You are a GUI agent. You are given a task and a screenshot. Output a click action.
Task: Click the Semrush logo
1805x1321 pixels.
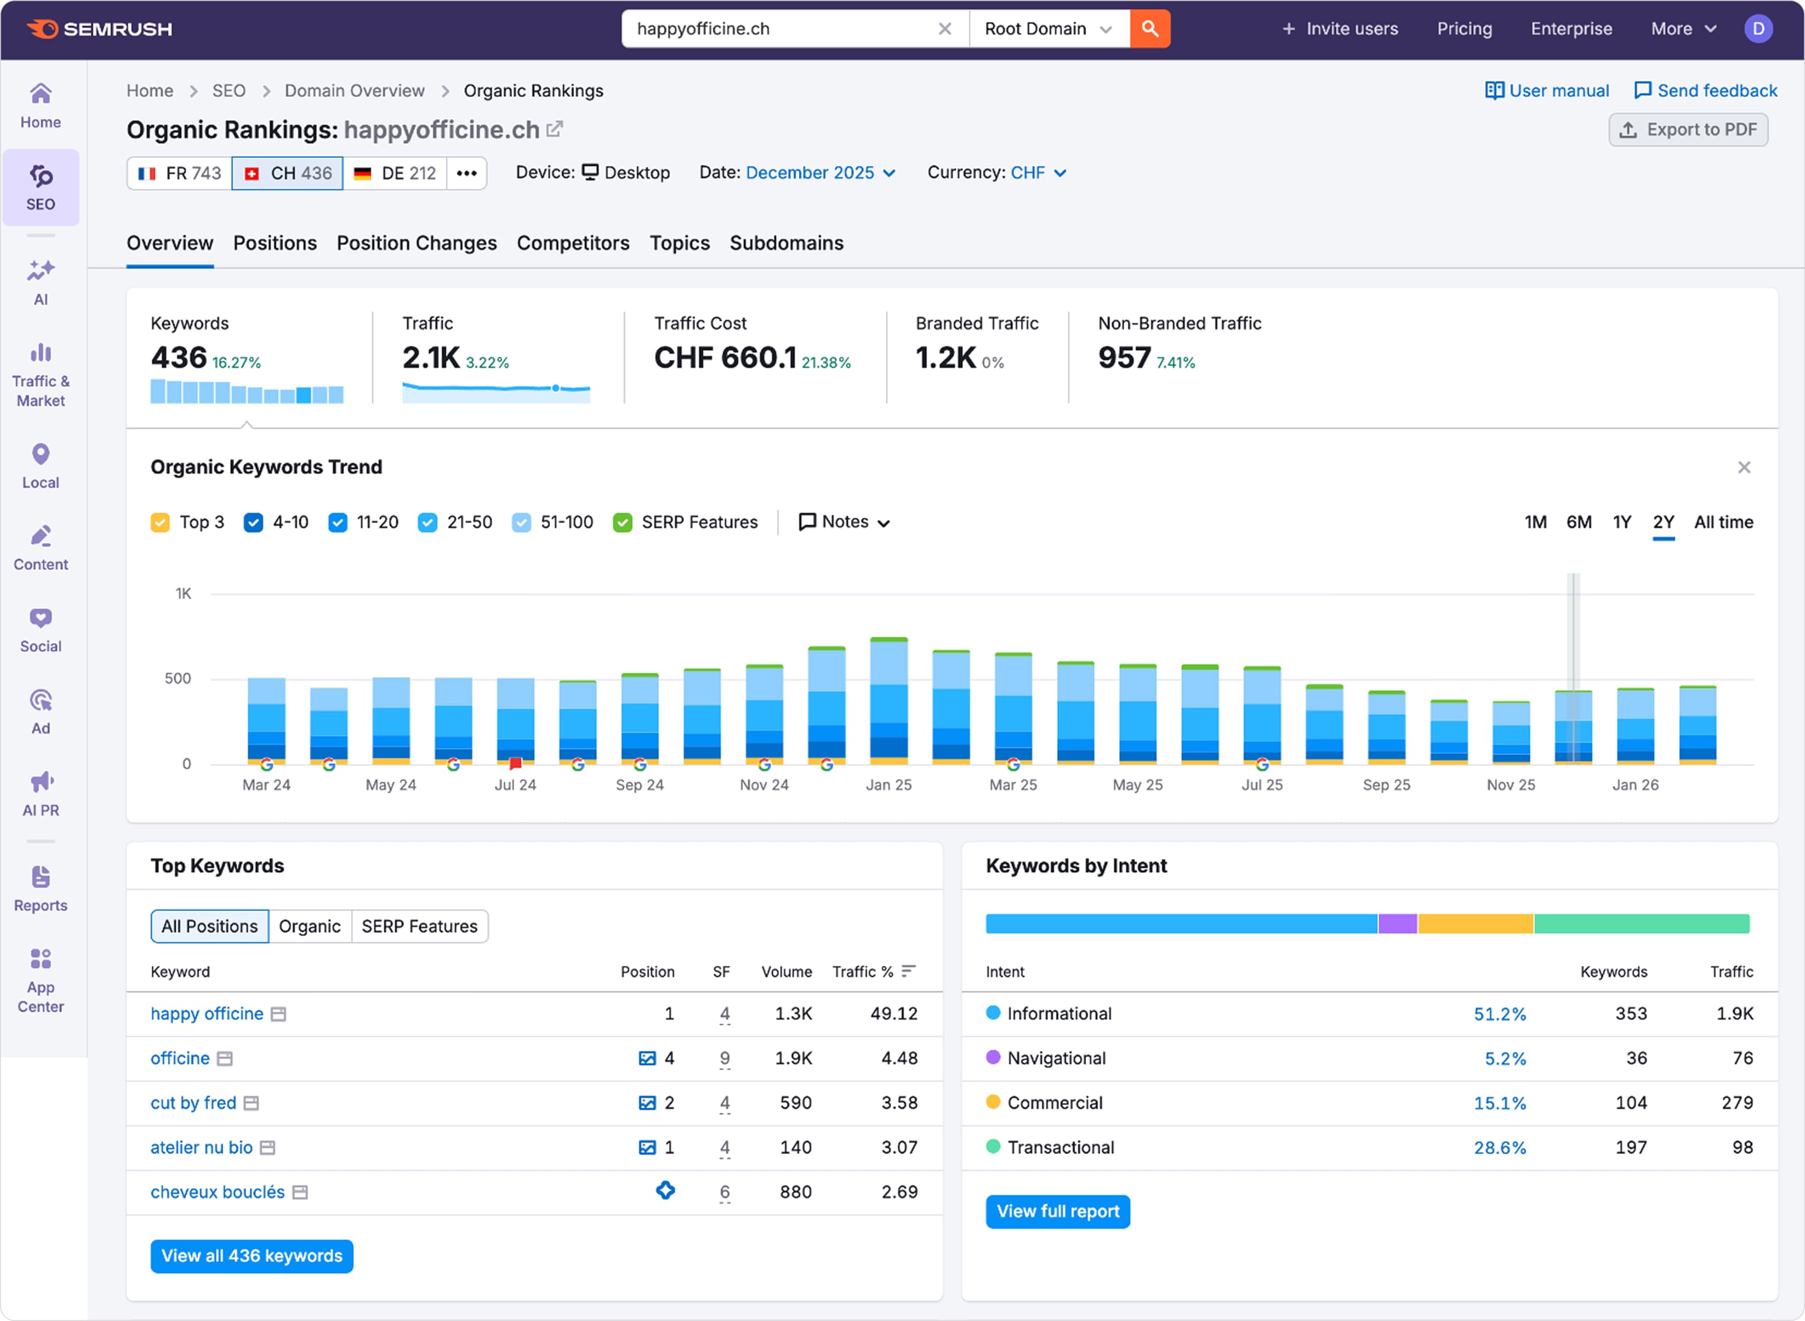[99, 29]
